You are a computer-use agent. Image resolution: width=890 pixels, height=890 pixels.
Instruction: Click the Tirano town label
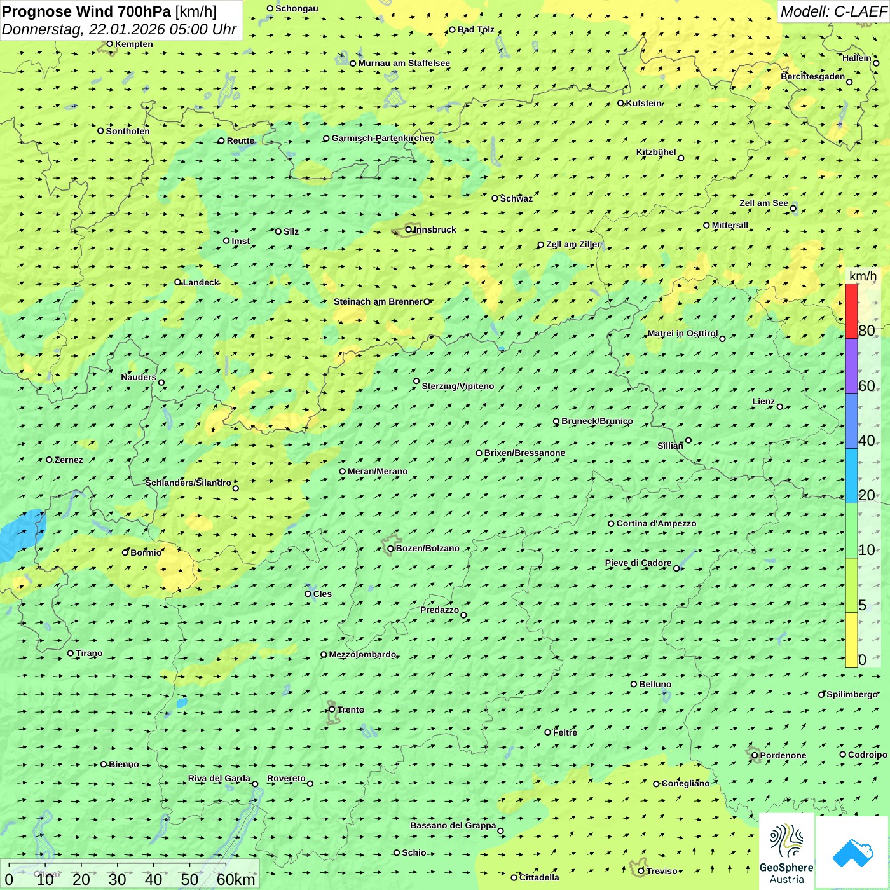pyautogui.click(x=89, y=653)
